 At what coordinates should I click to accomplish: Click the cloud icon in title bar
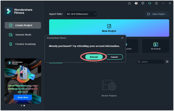pos(129,3)
